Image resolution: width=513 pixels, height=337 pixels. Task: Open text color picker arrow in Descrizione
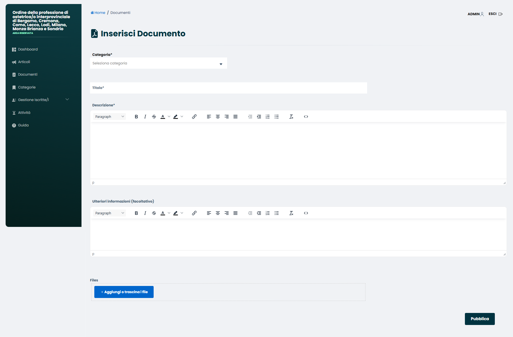tap(169, 117)
